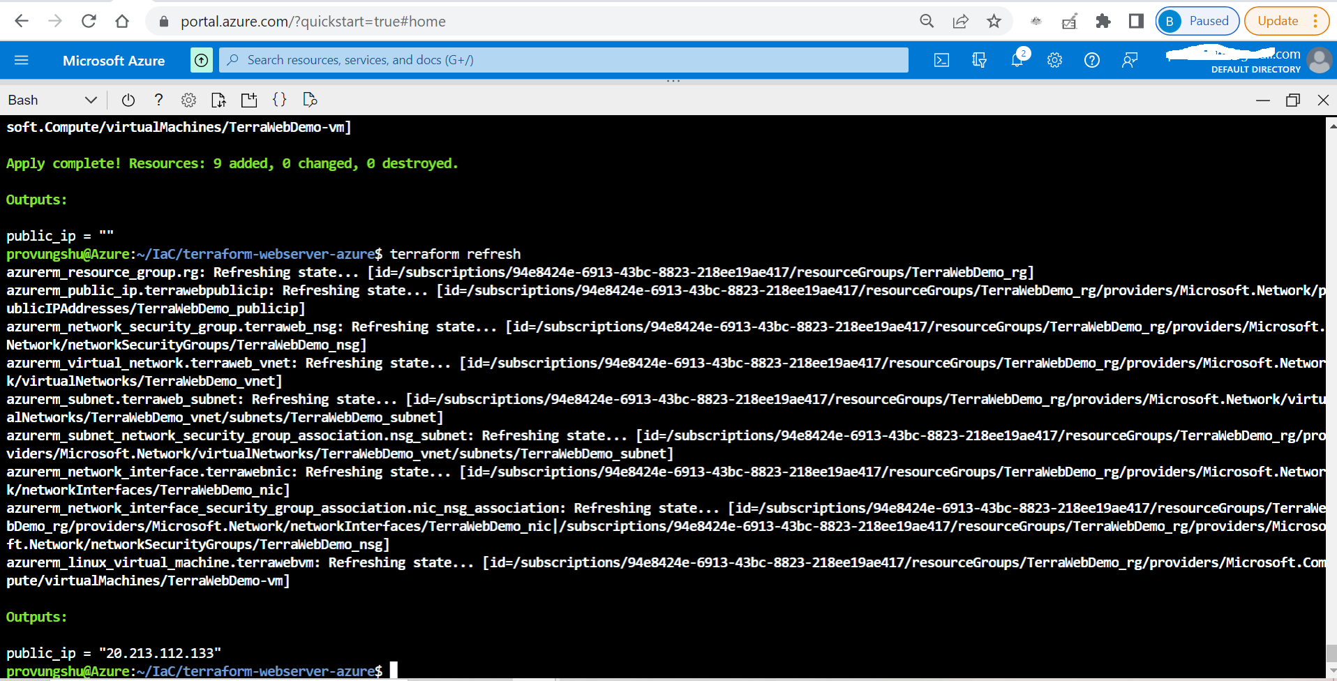Upload or download files in Cloud Shell
This screenshot has width=1337, height=681.
[218, 100]
